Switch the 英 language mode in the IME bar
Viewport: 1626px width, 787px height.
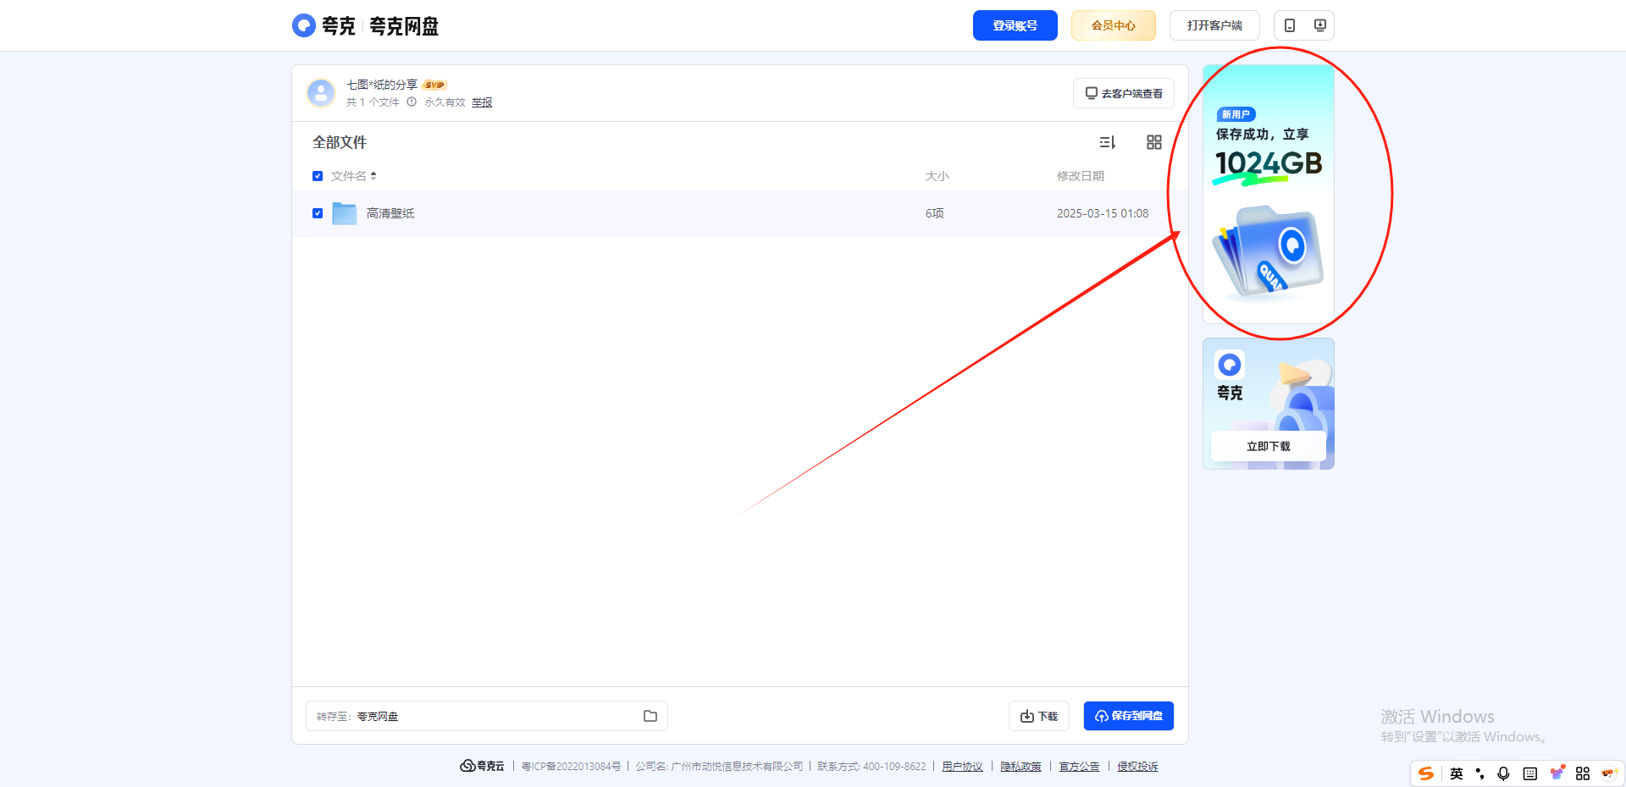pyautogui.click(x=1457, y=773)
